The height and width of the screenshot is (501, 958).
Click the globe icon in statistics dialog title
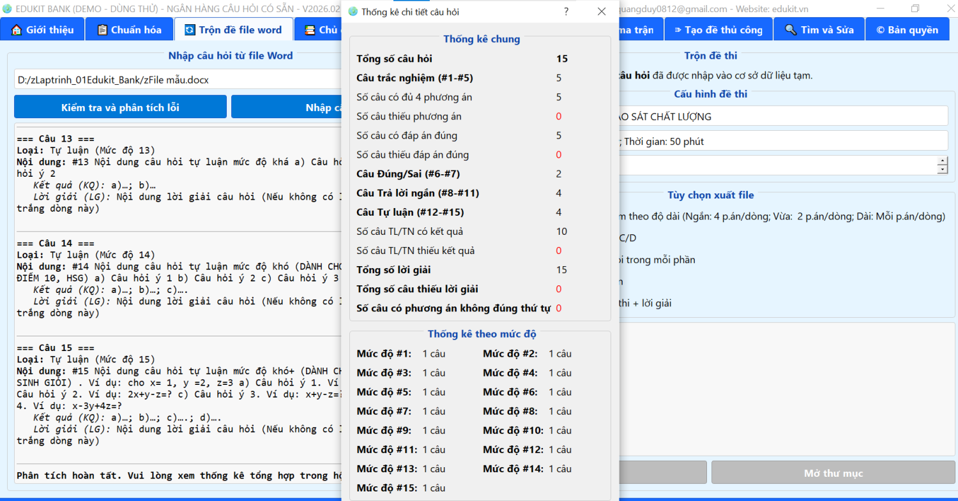[x=353, y=11]
